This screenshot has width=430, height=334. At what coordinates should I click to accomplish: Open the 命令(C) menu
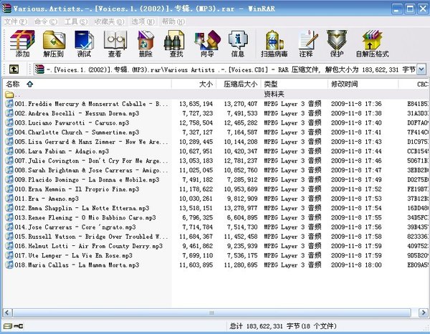coord(46,21)
